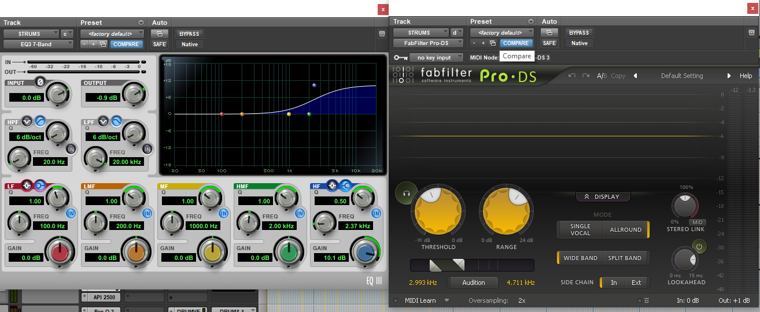Expand the MIDI Learn dropdown arrow
The image size is (760, 312).
[x=447, y=300]
